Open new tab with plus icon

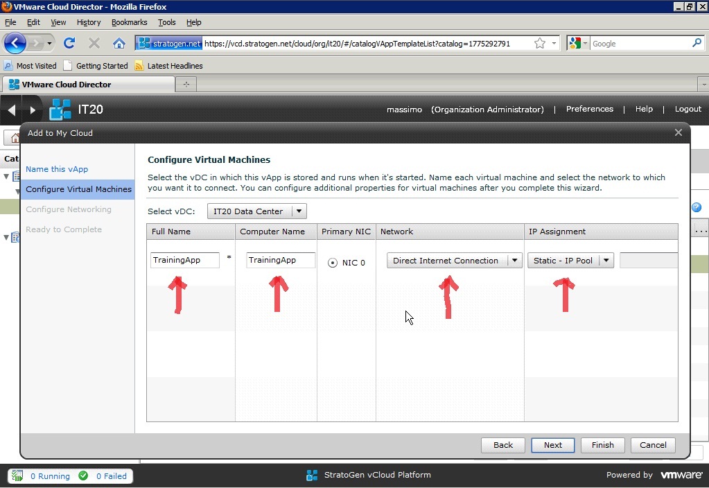pos(186,84)
